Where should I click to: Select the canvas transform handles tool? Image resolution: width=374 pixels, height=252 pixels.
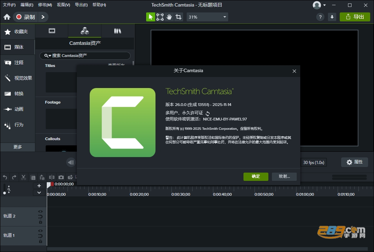tap(160, 17)
